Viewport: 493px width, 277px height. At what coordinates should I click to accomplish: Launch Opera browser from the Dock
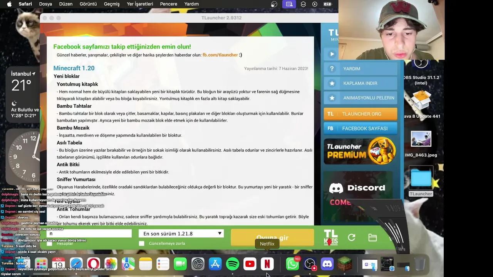pos(94,264)
